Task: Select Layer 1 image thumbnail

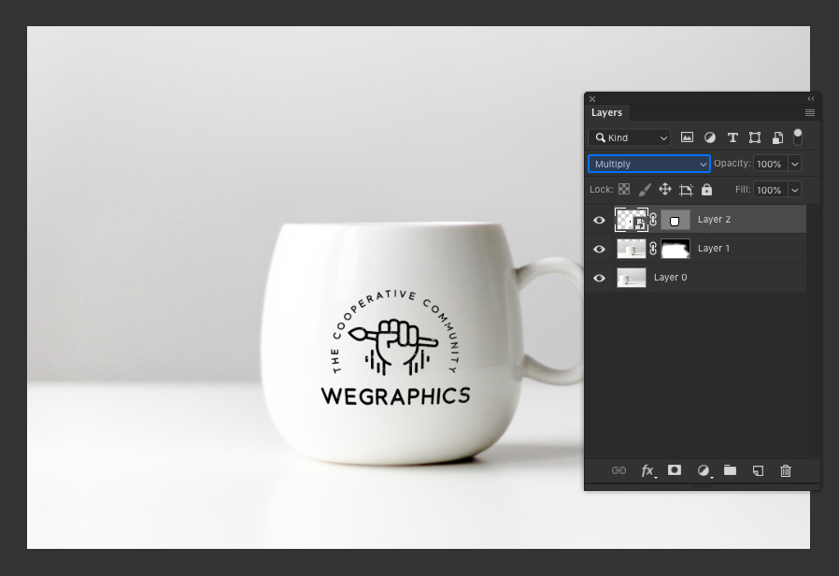Action: coord(632,249)
